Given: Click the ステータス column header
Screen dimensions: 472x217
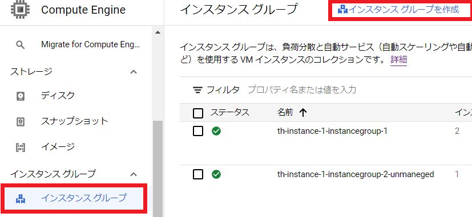Looking at the screenshot, I should click(230, 112).
